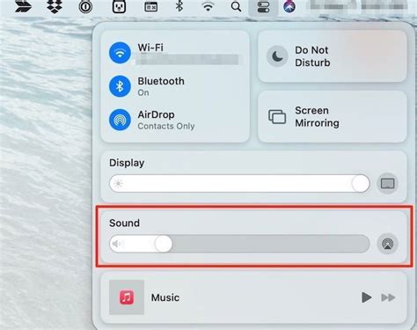Click the Bluetooth label text
This screenshot has height=330, width=417.
click(x=161, y=81)
